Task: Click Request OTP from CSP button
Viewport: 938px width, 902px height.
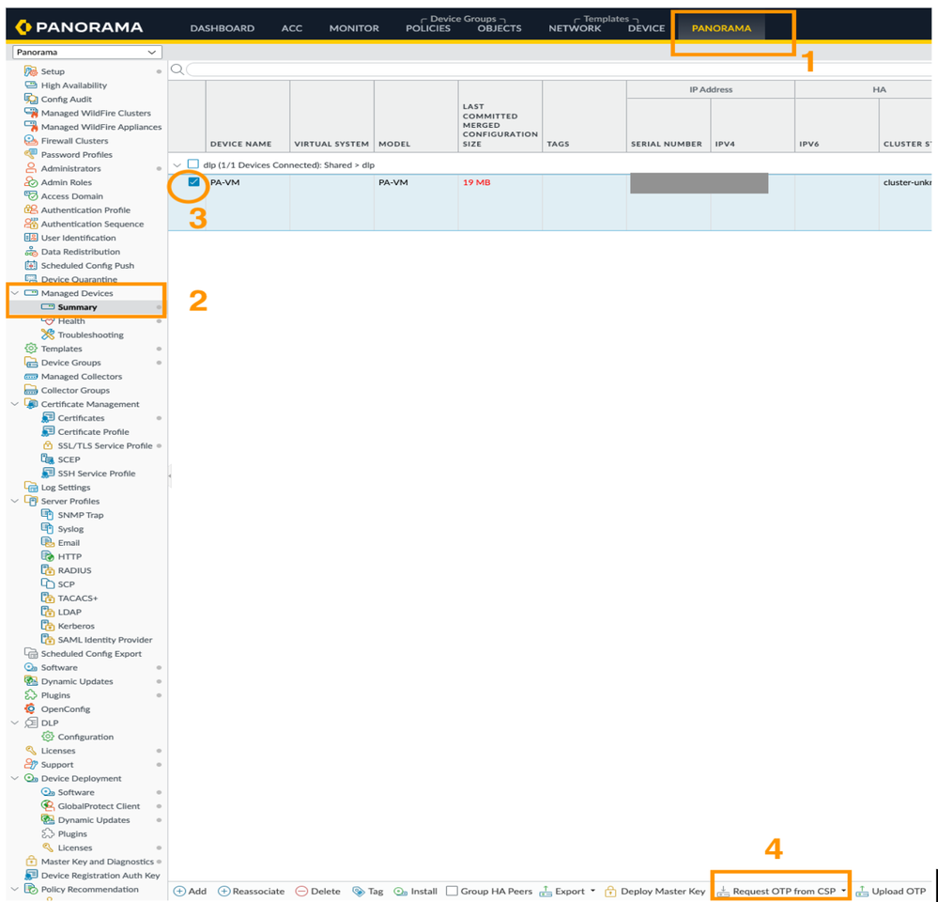Action: coord(777,892)
